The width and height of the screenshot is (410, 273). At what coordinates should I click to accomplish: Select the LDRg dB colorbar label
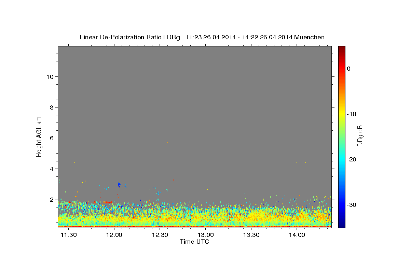click(360, 137)
